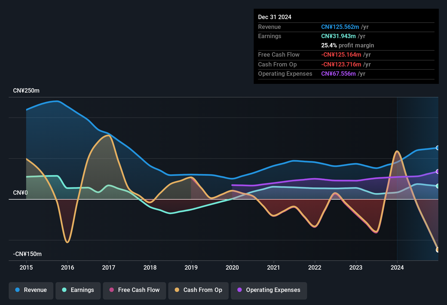447x305 pixels.
Task: Select the 2024 axis label
Action: pyautogui.click(x=397, y=268)
